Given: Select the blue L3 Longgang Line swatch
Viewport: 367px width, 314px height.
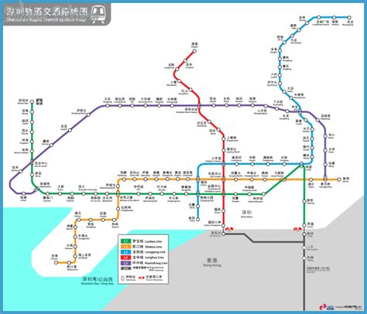Looking at the screenshot, I should click(x=126, y=252).
